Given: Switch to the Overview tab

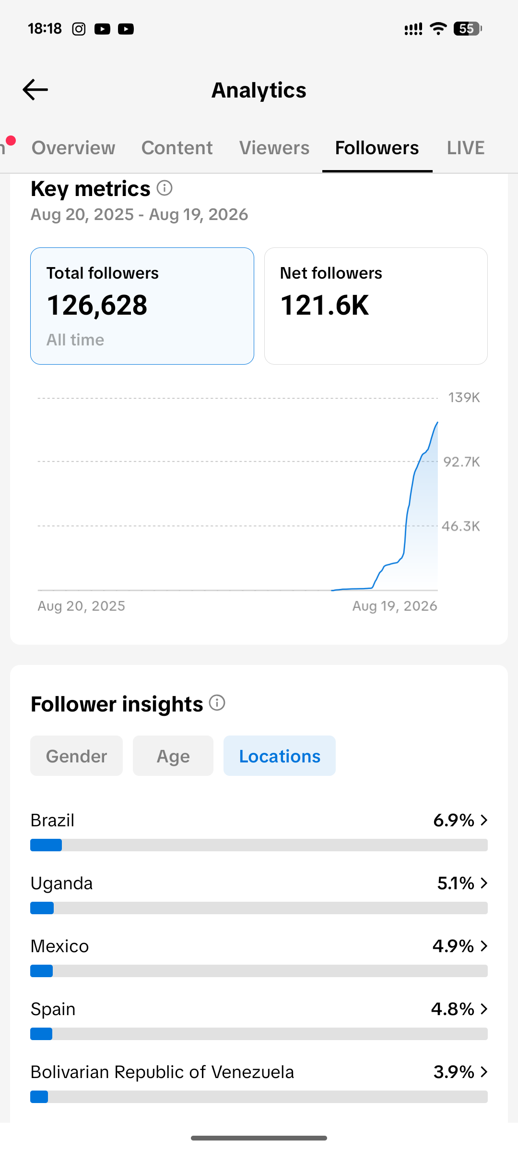Looking at the screenshot, I should 73,147.
